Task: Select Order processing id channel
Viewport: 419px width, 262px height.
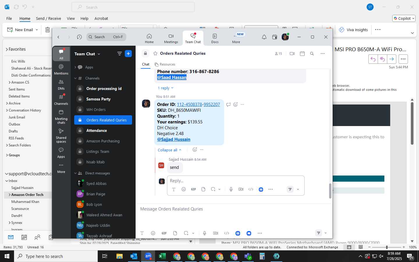Action: click(103, 88)
